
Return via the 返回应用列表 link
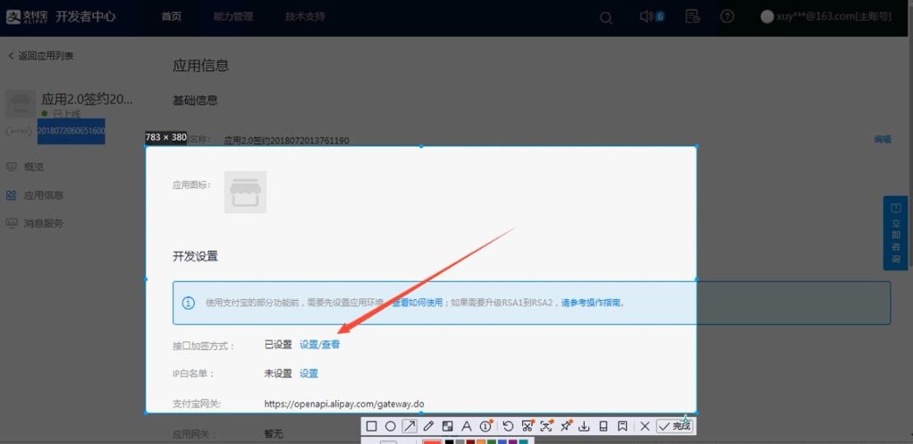46,56
